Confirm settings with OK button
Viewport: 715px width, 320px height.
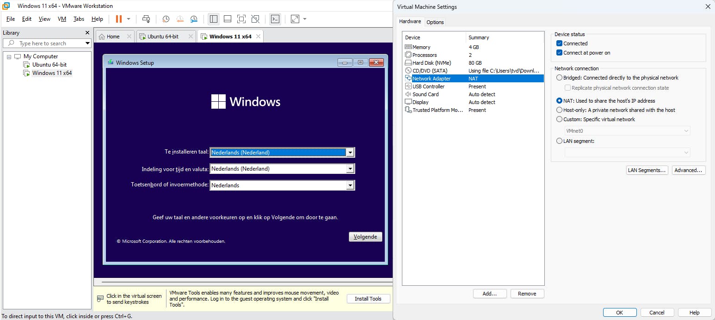click(620, 313)
